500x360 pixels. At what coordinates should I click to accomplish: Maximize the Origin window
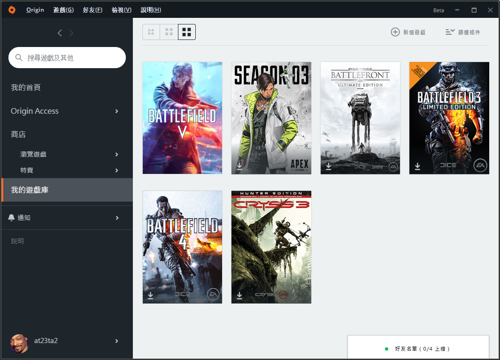click(474, 10)
